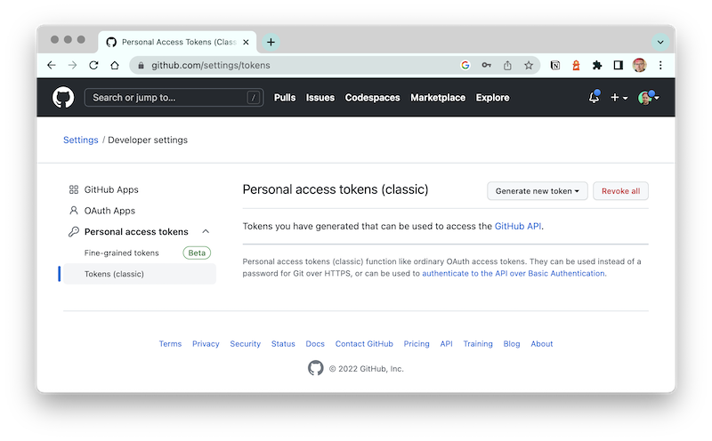Screen dimensions: 712x441
Task: Click the Google icon in address bar
Action: pos(465,65)
